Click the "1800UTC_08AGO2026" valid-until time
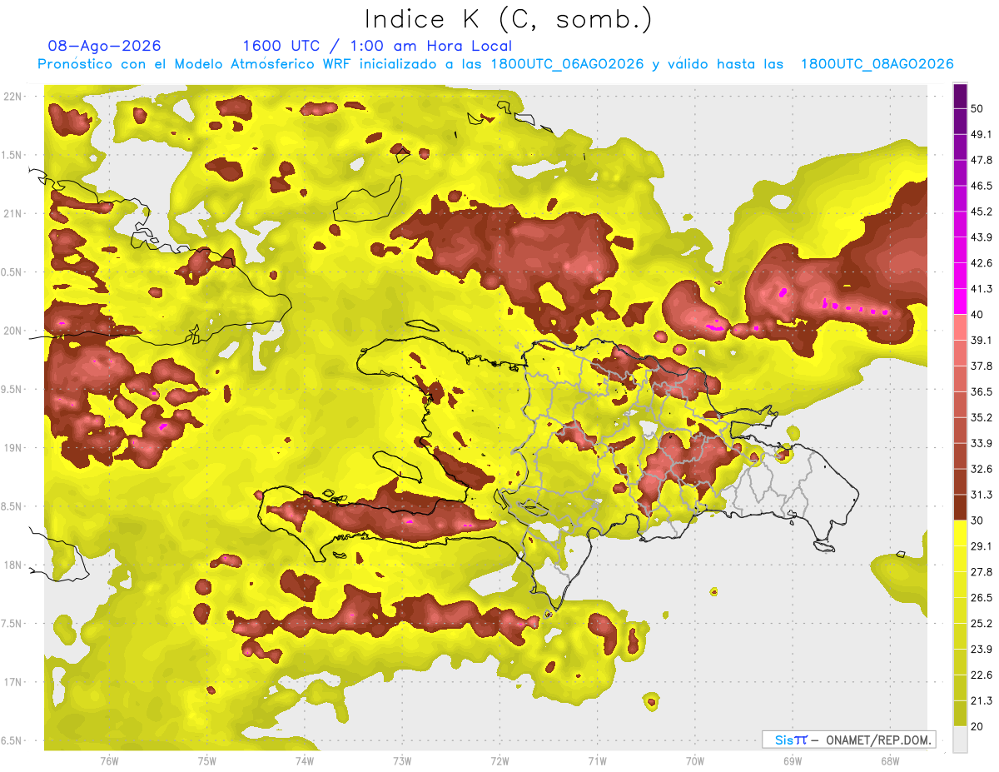 click(x=877, y=64)
